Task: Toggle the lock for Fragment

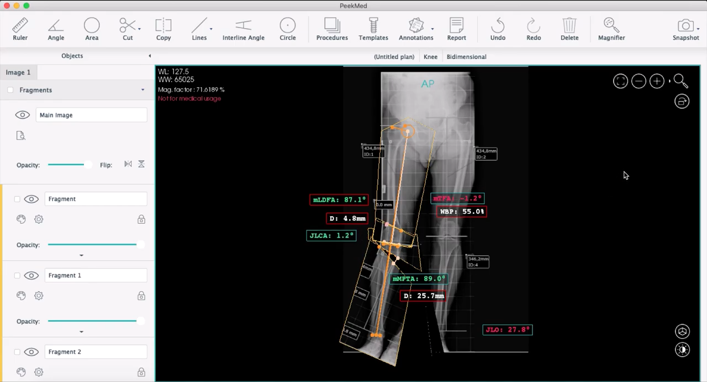Action: click(141, 219)
